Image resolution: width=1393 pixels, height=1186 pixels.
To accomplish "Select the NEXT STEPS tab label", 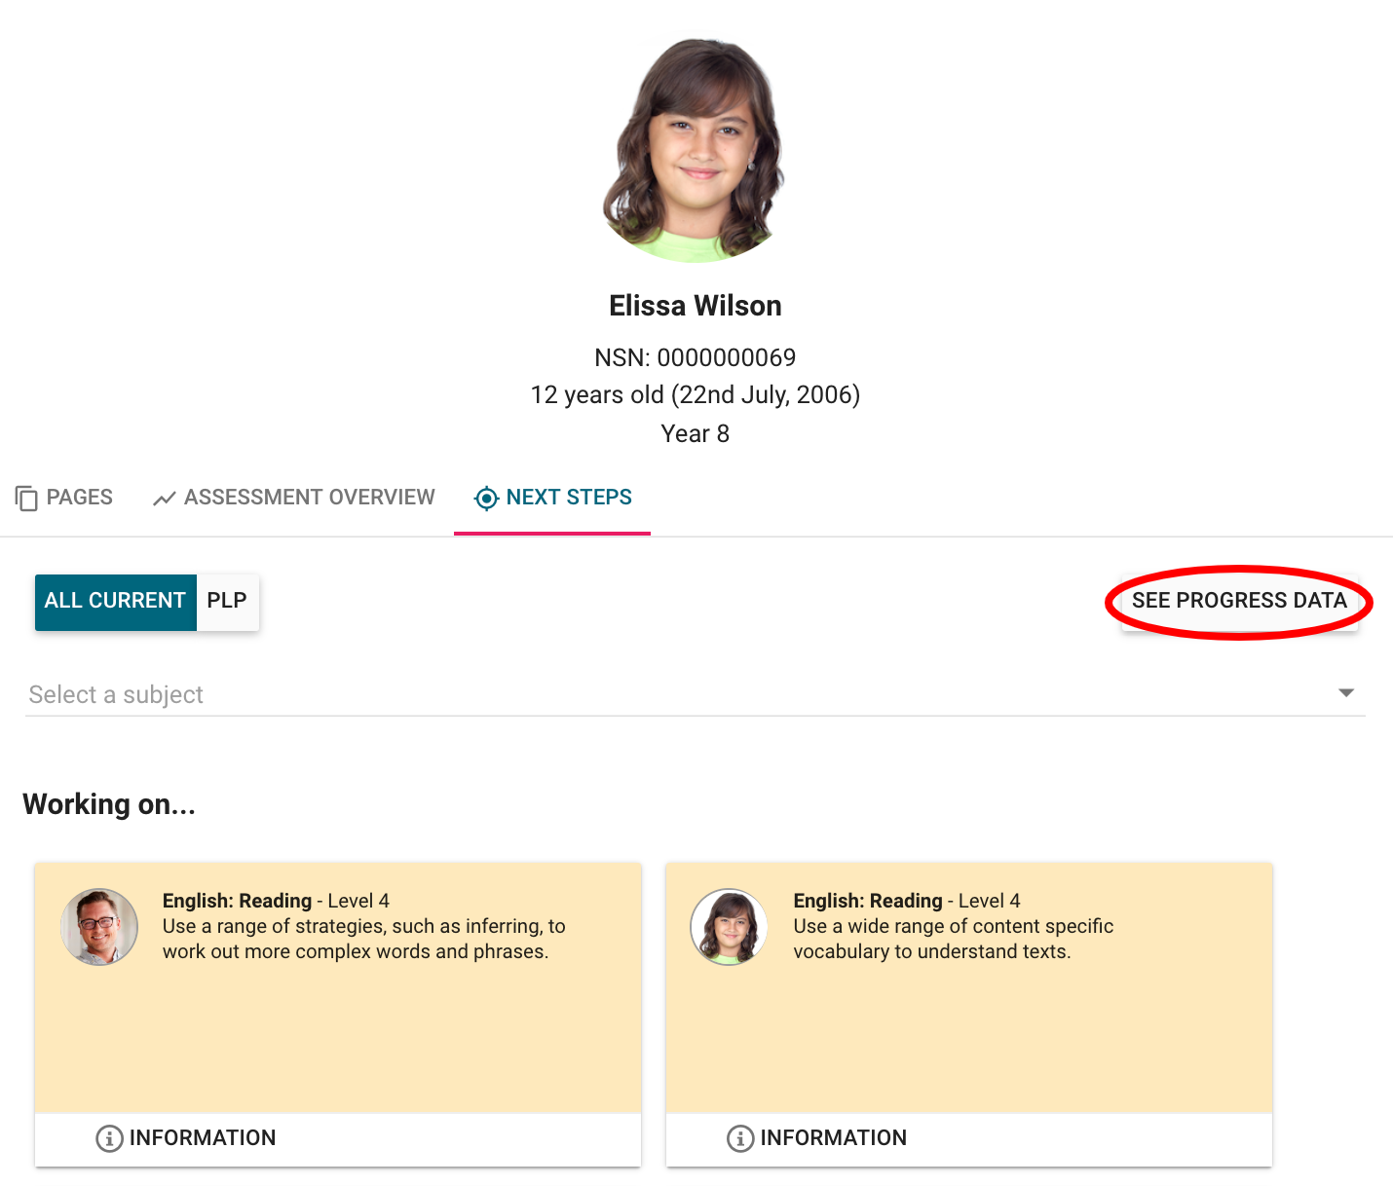I will click(x=569, y=498).
